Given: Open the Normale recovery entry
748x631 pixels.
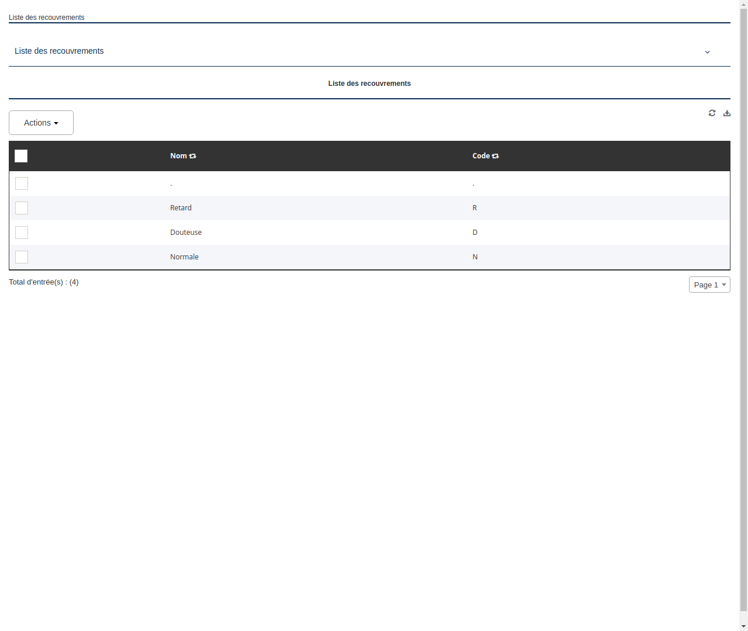Looking at the screenshot, I should coord(184,257).
